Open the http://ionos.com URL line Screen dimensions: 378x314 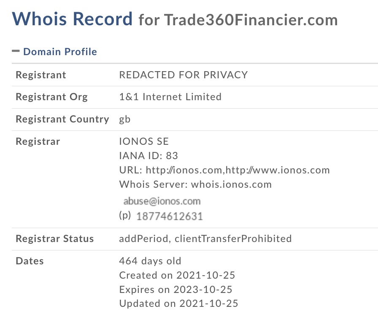point(224,170)
